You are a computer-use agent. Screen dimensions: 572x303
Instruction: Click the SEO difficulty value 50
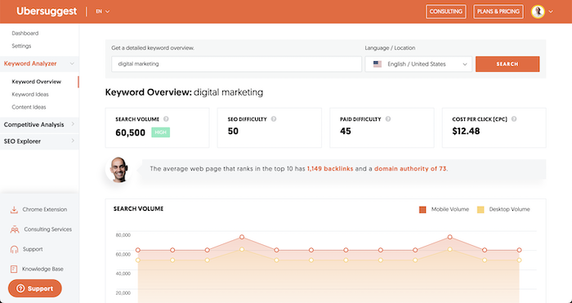(x=233, y=131)
